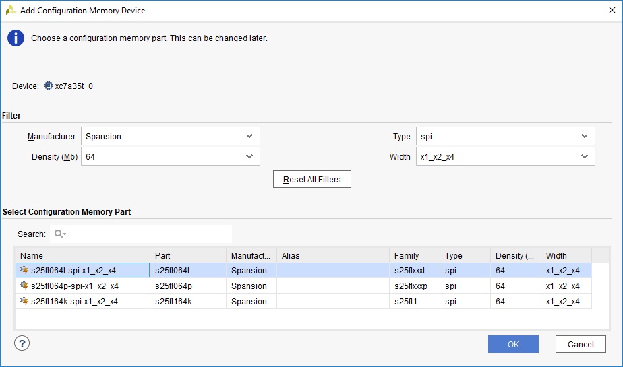The width and height of the screenshot is (623, 367).
Task: Sort by the Density column header
Action: pos(516,255)
